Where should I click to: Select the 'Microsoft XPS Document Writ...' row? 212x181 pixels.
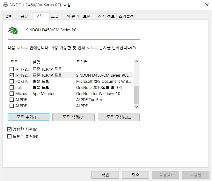(x=70, y=82)
